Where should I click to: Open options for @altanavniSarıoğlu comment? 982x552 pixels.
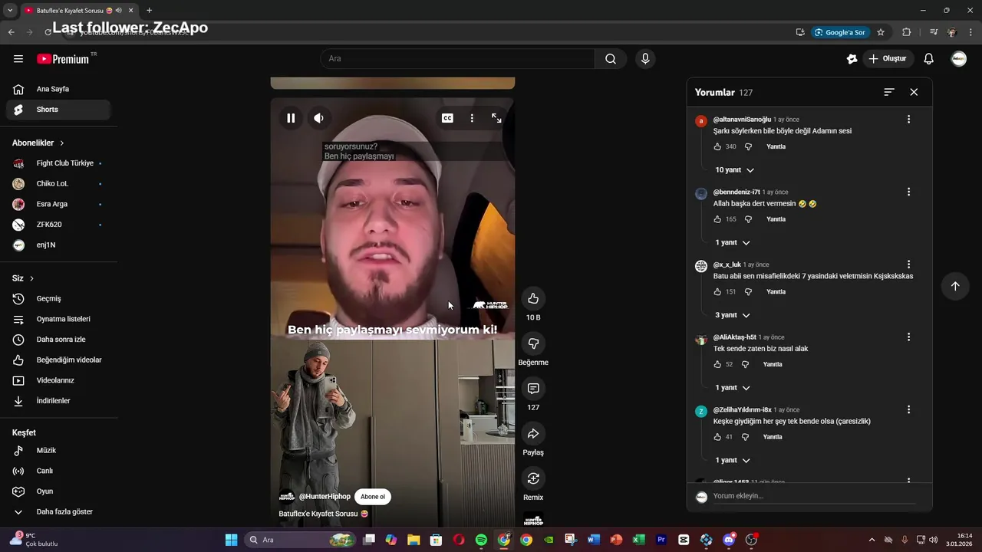[x=908, y=120]
